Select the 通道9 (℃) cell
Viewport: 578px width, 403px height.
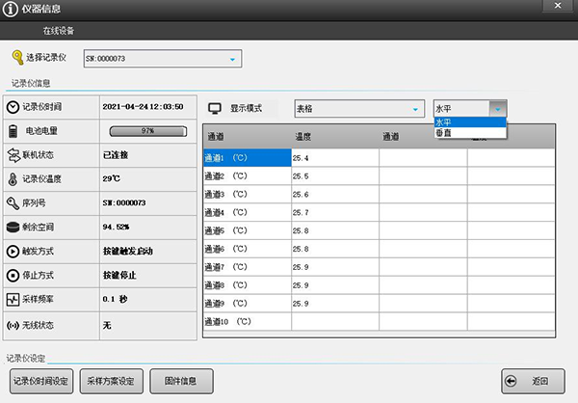pos(248,304)
